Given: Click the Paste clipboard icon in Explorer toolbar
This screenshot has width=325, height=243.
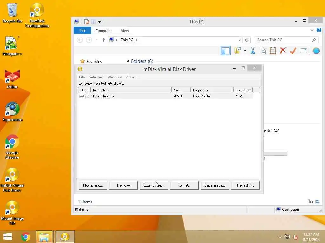Looking at the screenshot, I should tap(273, 51).
